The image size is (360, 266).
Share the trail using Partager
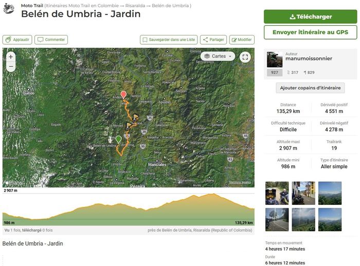[213, 40]
